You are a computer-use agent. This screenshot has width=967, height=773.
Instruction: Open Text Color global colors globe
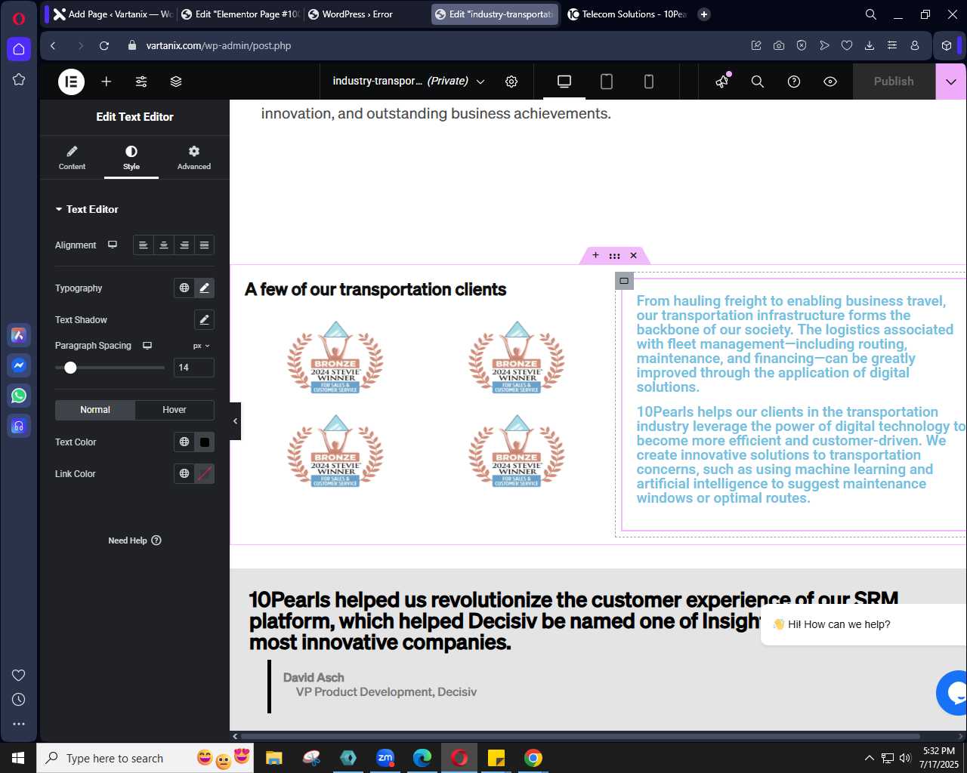click(184, 442)
